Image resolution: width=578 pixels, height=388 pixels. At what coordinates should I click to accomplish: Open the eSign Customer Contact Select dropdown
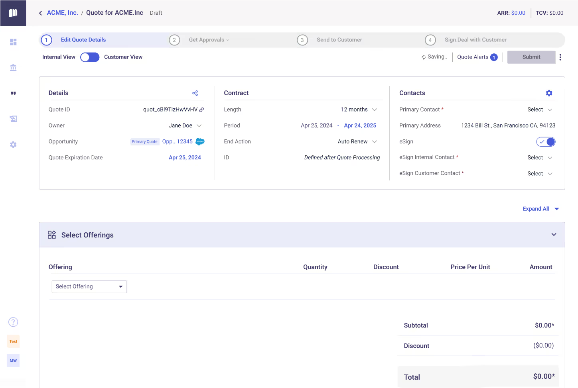[x=540, y=173]
